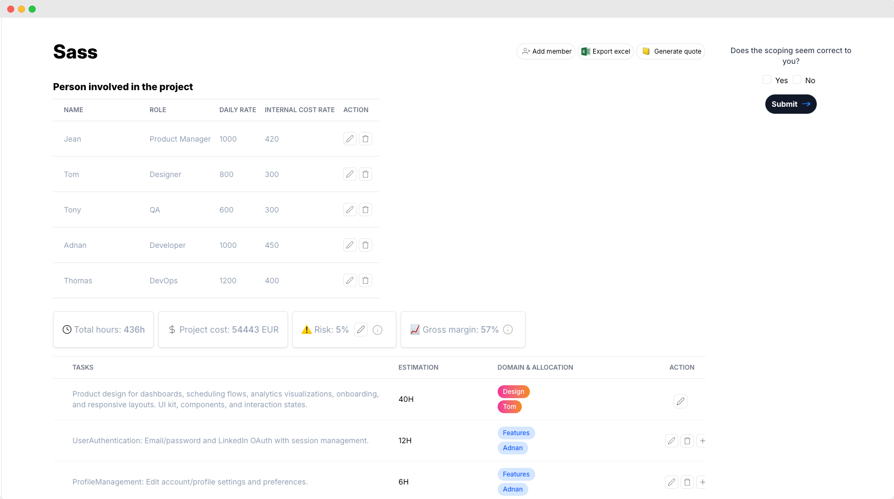This screenshot has height=499, width=894.
Task: Edit the Risk percentage value
Action: tap(361, 329)
